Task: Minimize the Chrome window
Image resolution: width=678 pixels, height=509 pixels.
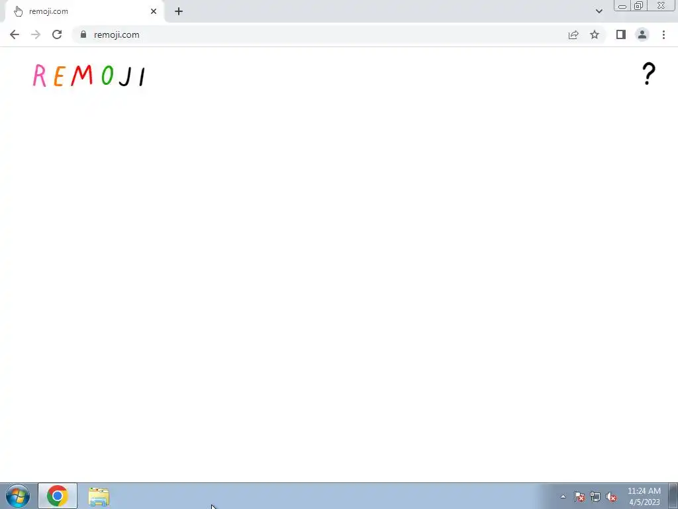Action: (622, 5)
